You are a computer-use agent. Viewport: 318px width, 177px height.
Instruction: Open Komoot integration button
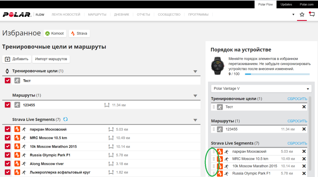(x=55, y=34)
